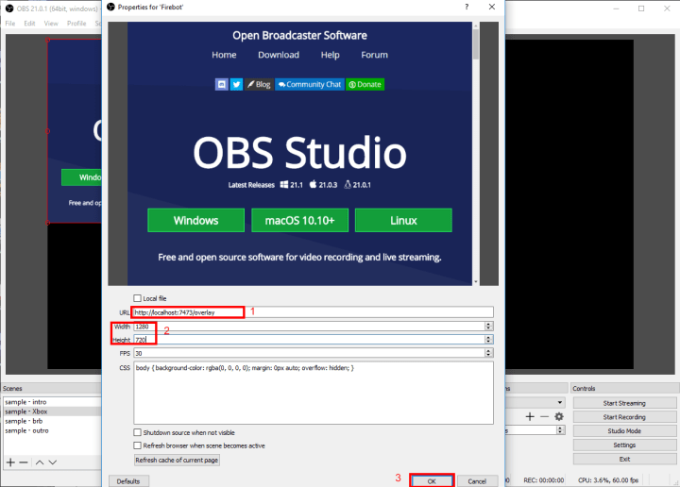Click the green Windows download button
Viewport: 680px width, 487px height.
click(x=196, y=220)
